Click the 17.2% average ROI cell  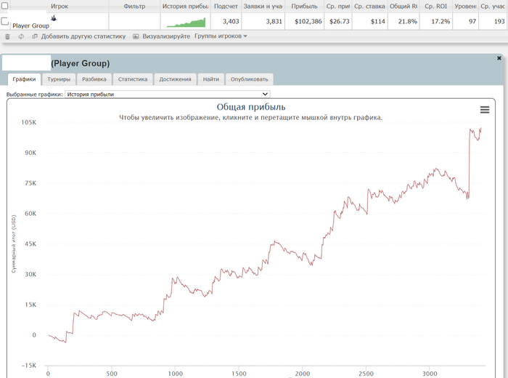[441, 21]
